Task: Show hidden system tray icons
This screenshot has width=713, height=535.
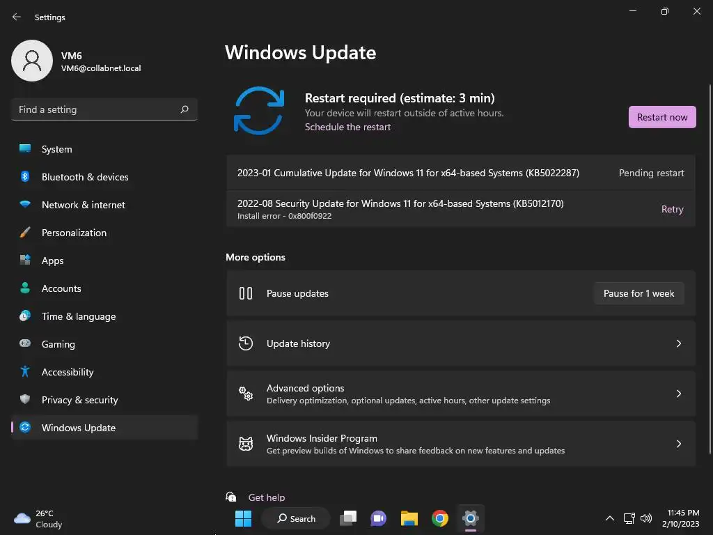Action: 610,518
